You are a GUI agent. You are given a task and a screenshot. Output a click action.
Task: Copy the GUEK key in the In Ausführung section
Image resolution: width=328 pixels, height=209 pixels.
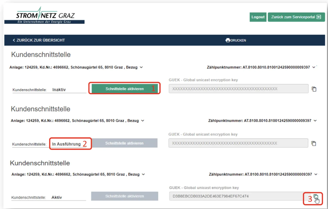pos(314,143)
